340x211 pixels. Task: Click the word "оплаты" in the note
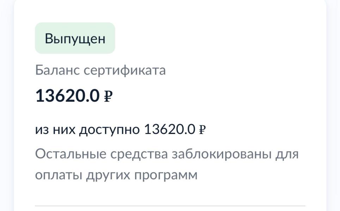[x=58, y=175]
